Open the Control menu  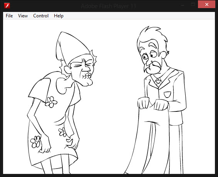point(41,16)
